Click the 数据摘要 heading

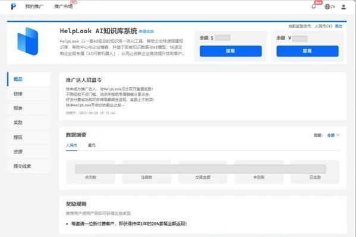pos(76,134)
